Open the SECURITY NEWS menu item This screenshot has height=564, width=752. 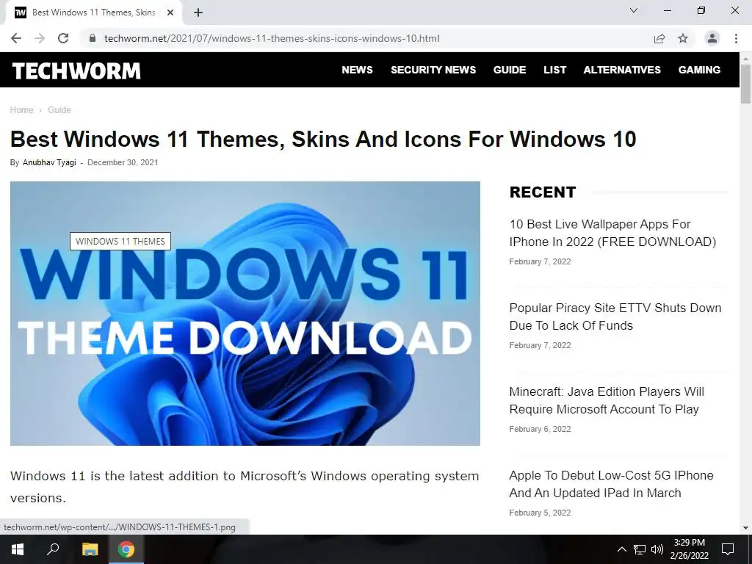pyautogui.click(x=433, y=70)
